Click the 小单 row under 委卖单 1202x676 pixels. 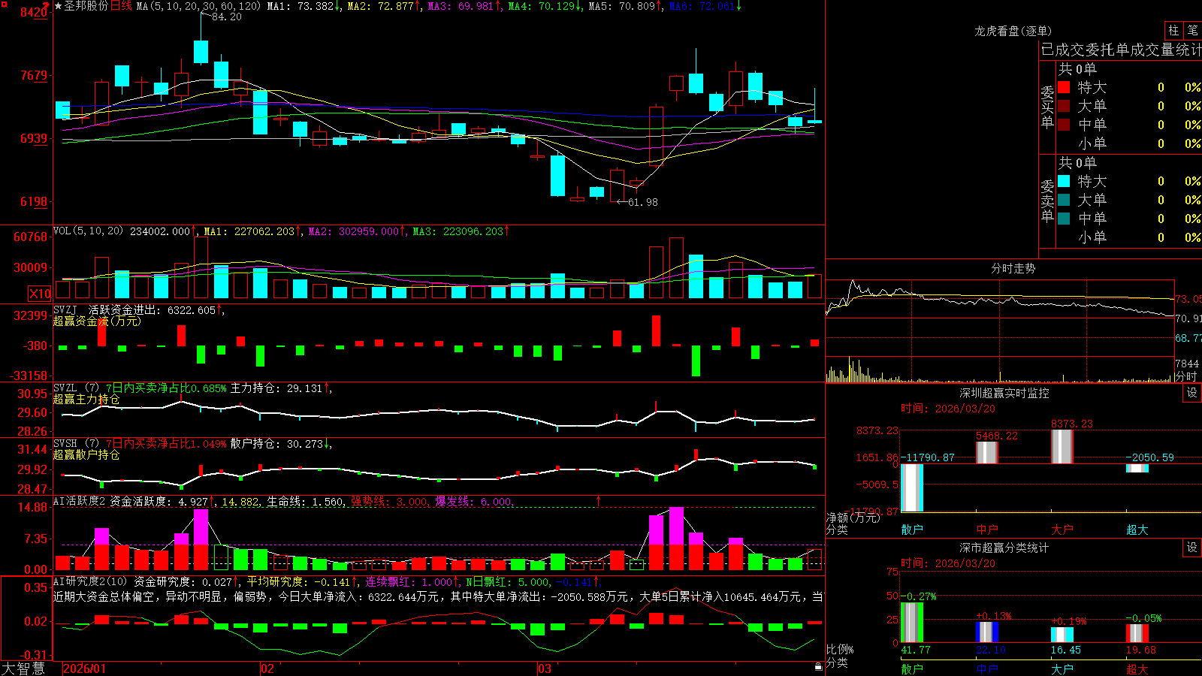click(1130, 237)
